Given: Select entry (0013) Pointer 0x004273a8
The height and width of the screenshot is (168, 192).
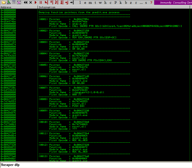Looking at the screenshot, I should tap(64, 156).
